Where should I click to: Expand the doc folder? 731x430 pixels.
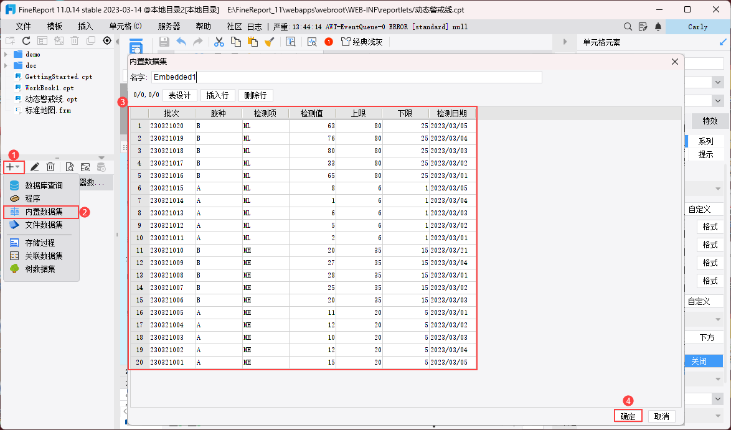(x=6, y=65)
